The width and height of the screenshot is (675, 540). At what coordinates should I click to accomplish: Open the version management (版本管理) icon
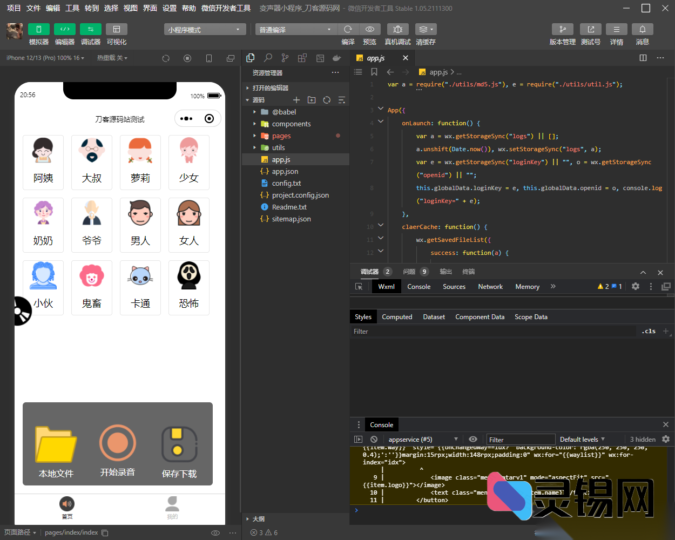pyautogui.click(x=562, y=29)
